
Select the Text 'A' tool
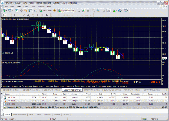(x=38, y=15)
